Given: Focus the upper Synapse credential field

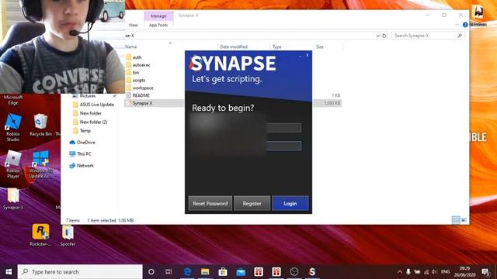Looking at the screenshot, I should (x=283, y=127).
